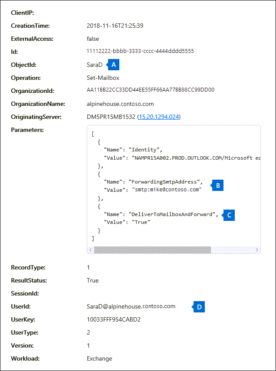This screenshot has height=371, width=276.
Task: Open the 15.20.1294.024 server version link
Action: pos(158,117)
